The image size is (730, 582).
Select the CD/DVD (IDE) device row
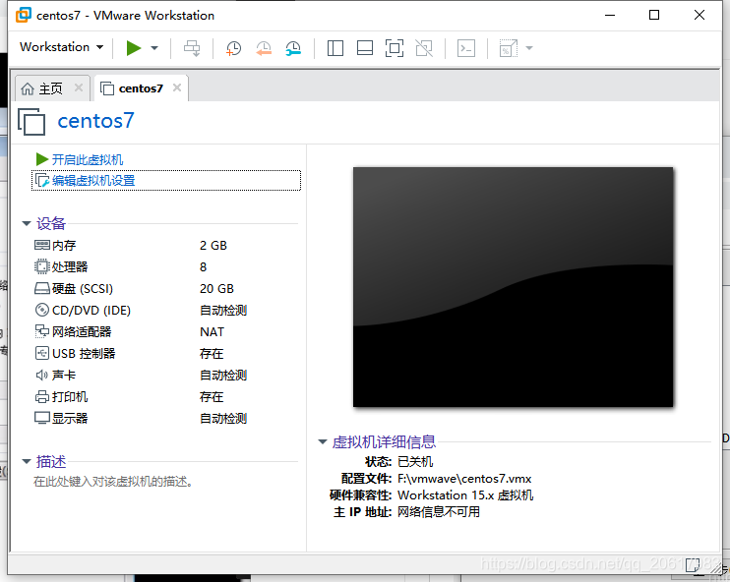click(165, 311)
